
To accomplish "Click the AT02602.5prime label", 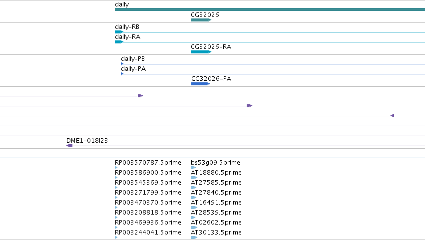I will (216, 223).
